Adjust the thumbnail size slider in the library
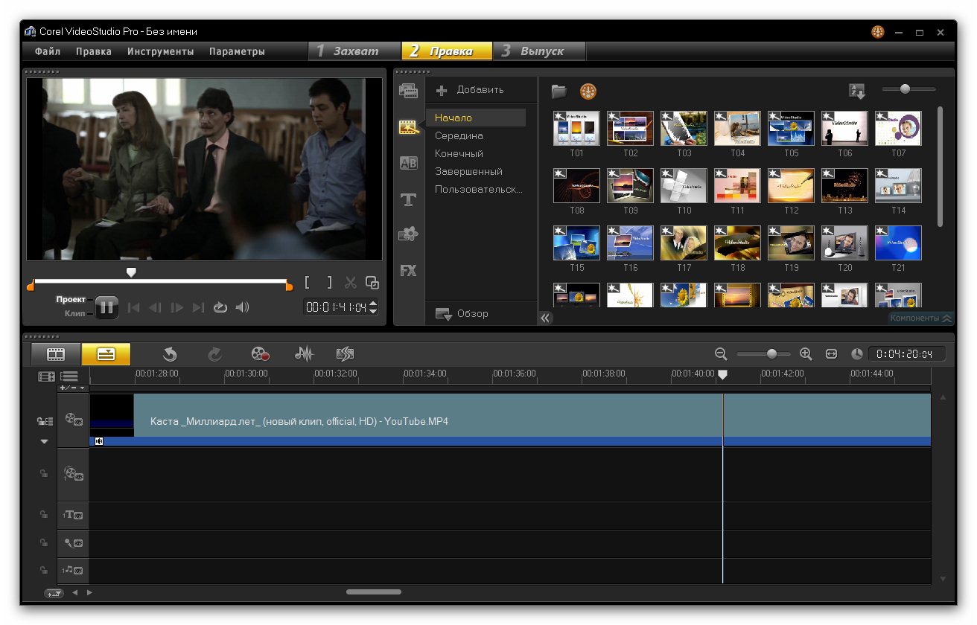 (906, 89)
